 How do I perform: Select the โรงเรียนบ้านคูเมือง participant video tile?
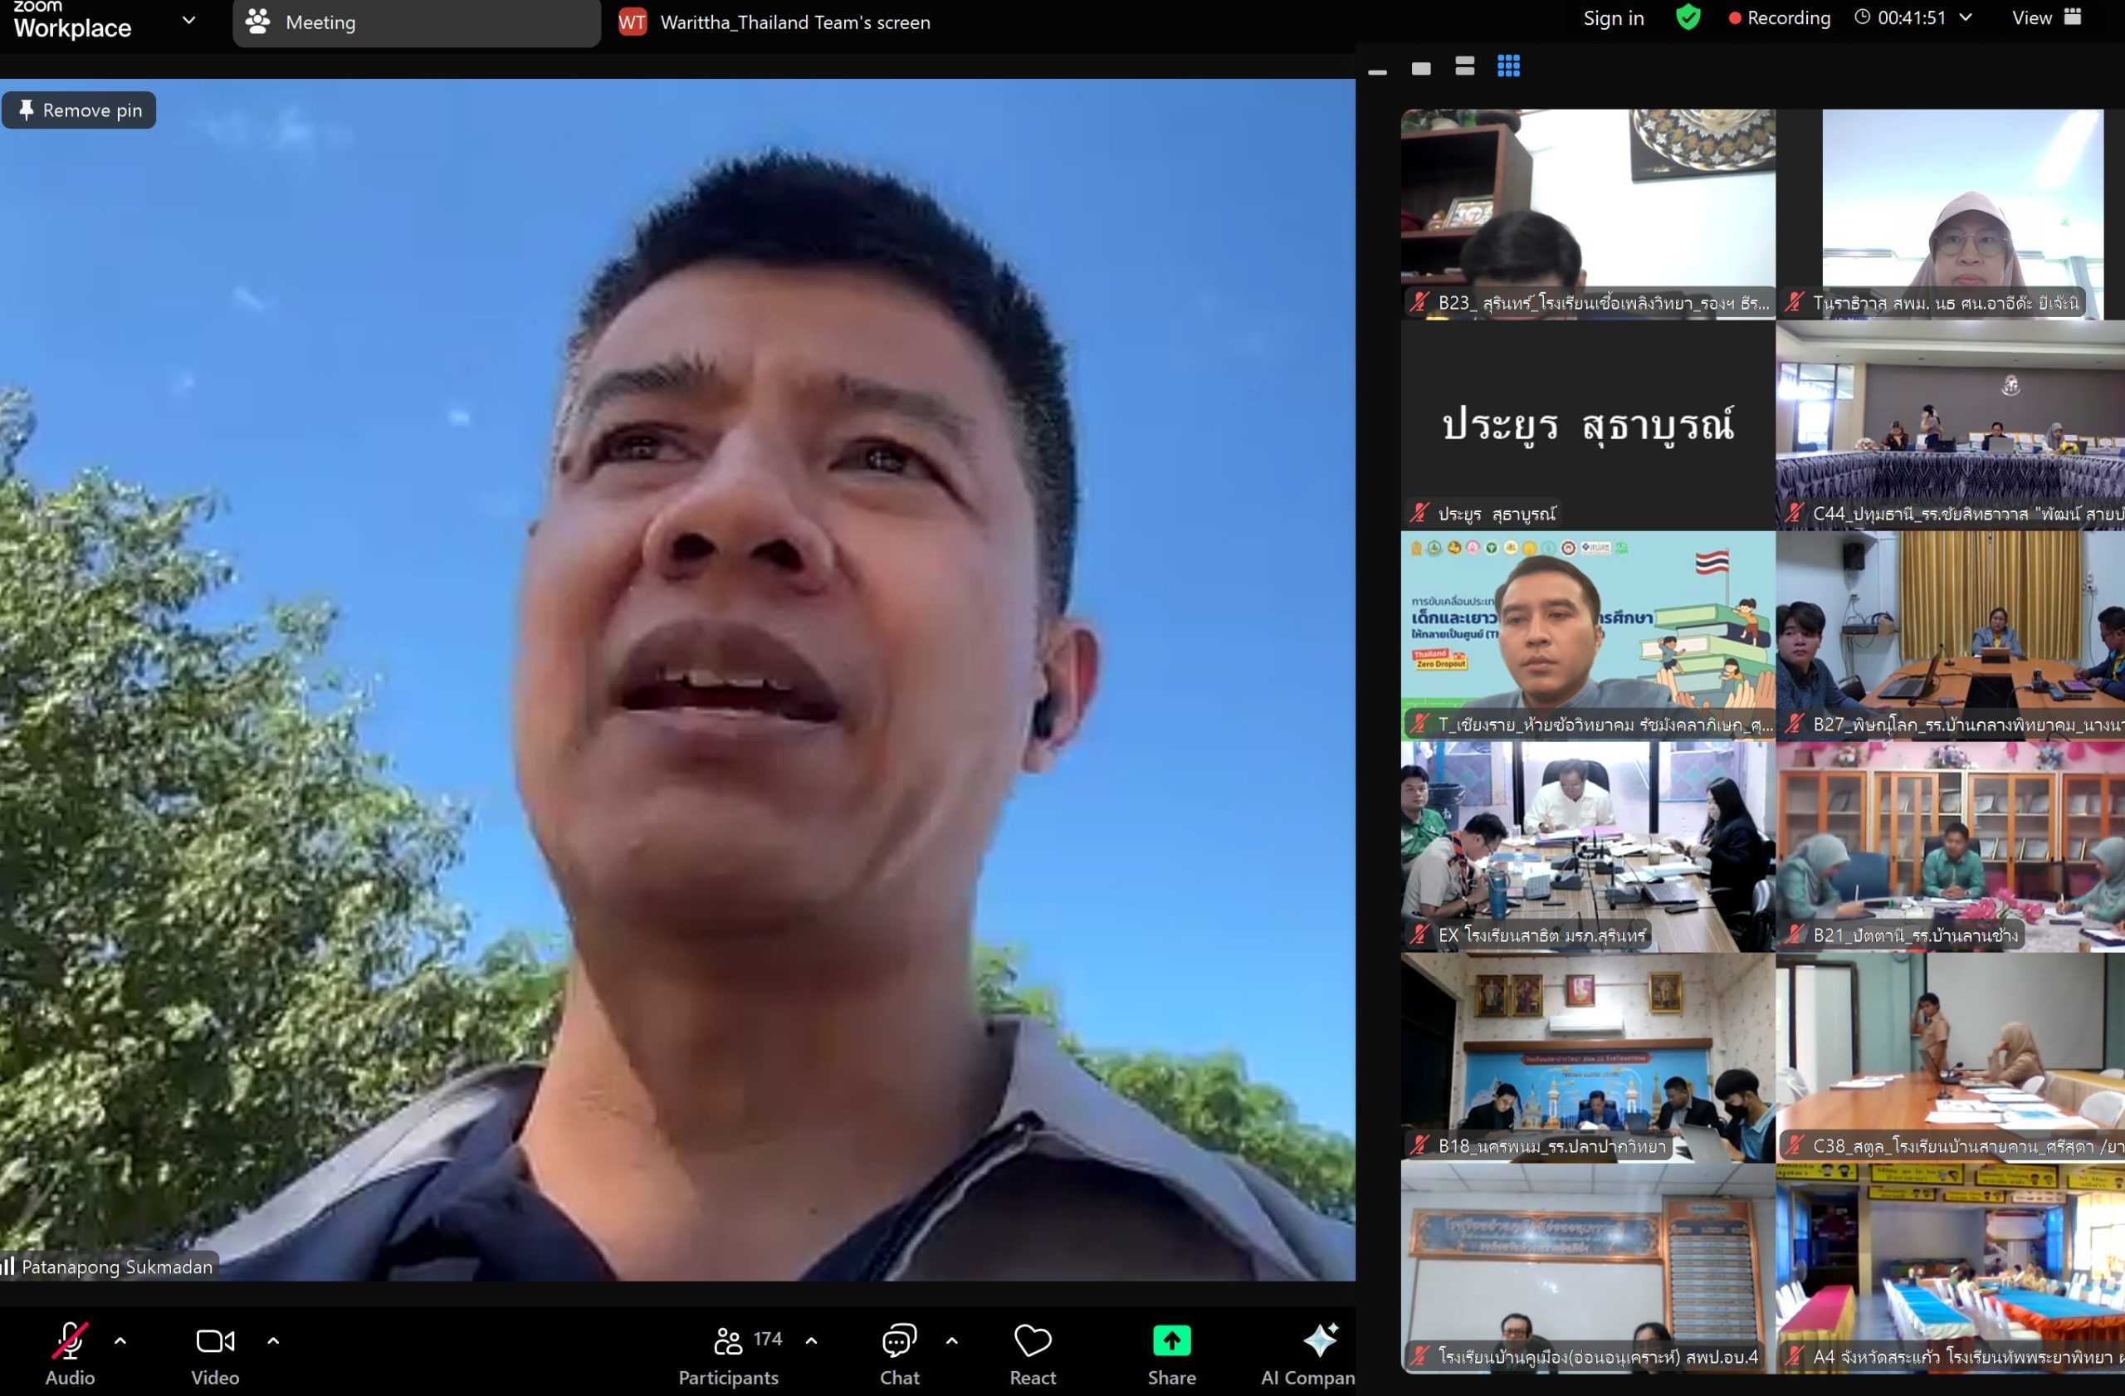1587,1267
